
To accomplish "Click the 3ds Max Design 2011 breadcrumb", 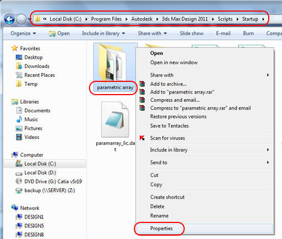I will coord(185,19).
